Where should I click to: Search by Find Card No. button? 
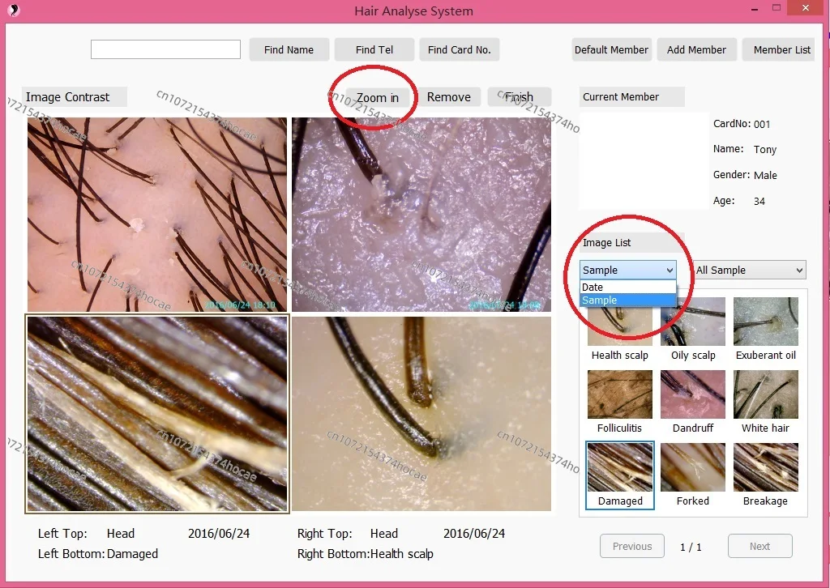[x=460, y=49]
